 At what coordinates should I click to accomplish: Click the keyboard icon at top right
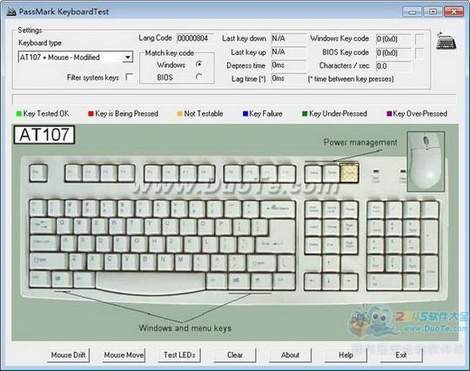click(446, 41)
